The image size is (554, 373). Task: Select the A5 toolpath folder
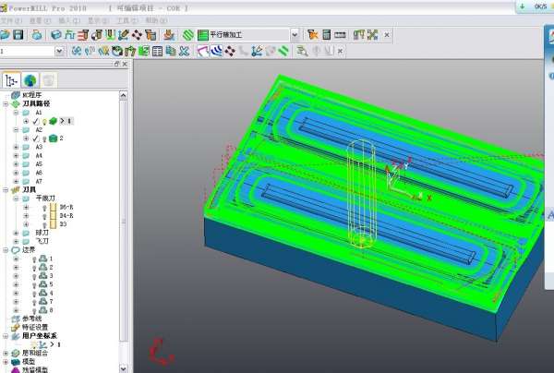pos(38,164)
